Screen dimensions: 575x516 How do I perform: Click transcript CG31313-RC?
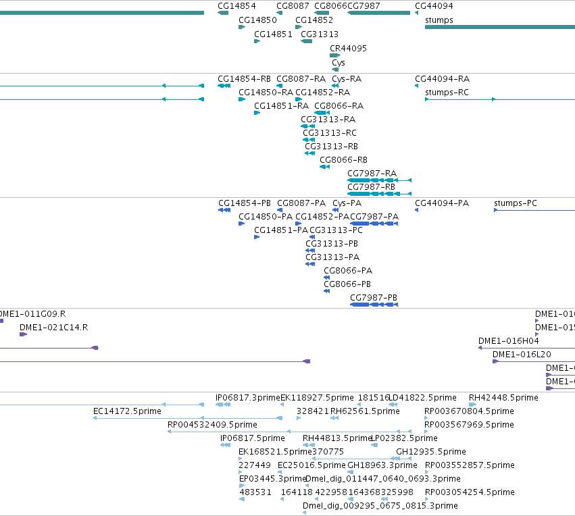[330, 133]
